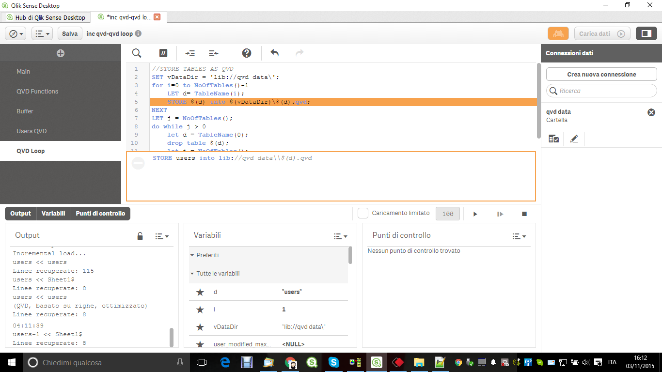Favorite the user_modified_max variable star
662x372 pixels.
coord(200,344)
